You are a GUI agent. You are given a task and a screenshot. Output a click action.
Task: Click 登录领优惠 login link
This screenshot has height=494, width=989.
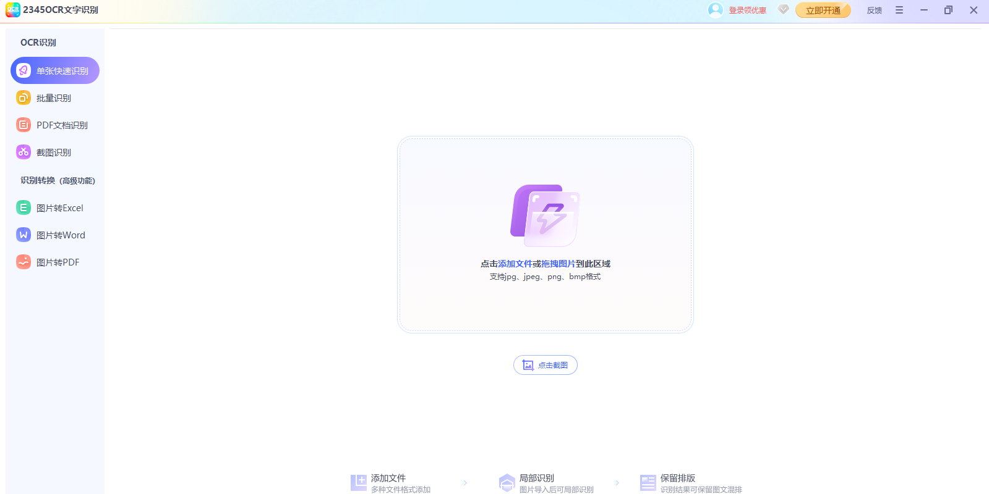(747, 10)
